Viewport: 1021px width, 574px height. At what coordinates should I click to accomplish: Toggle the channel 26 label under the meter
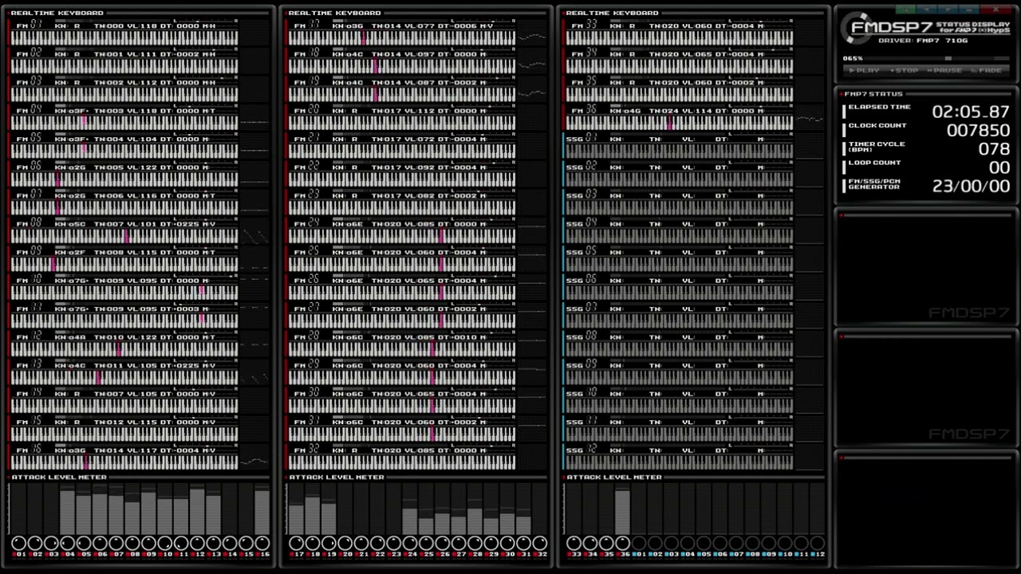coord(442,554)
